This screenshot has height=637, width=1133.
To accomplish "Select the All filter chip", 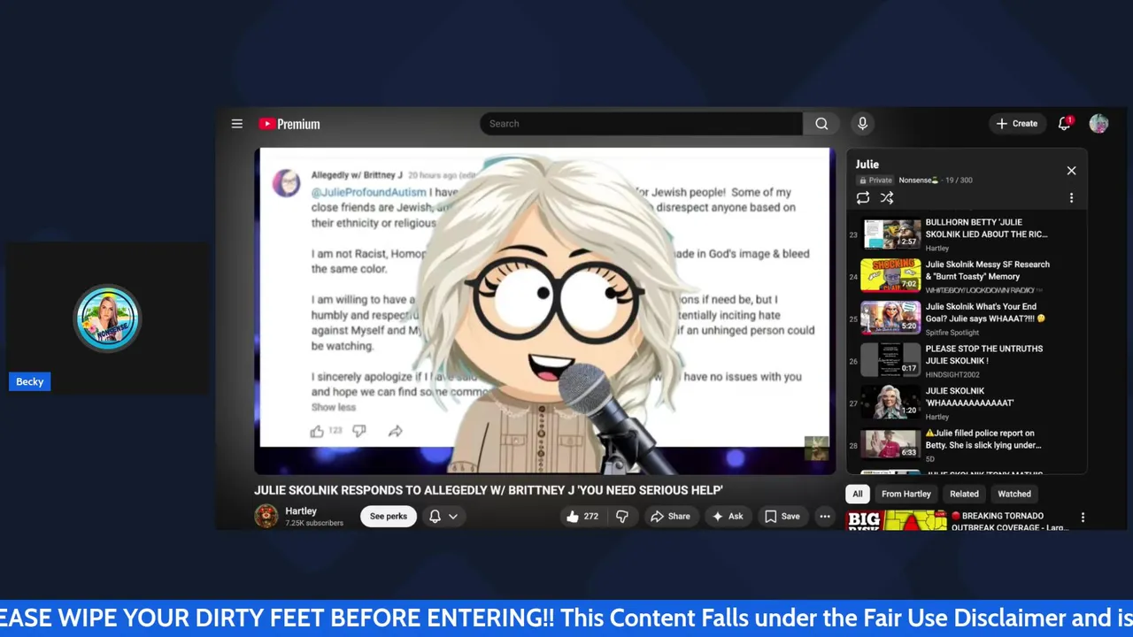I will pos(857,495).
